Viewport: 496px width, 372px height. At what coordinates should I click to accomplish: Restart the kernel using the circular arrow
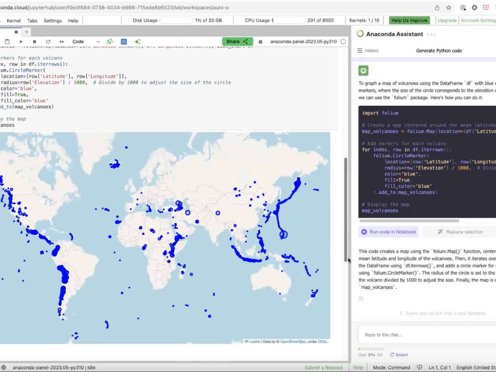point(48,42)
